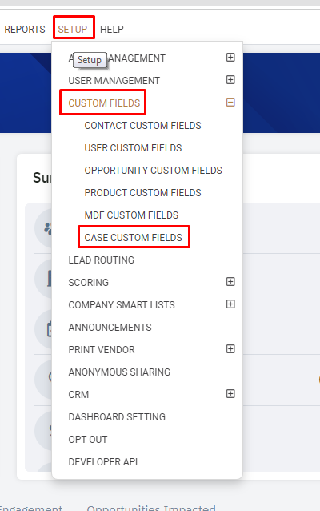Select Case Custom Fields

pyautogui.click(x=133, y=238)
